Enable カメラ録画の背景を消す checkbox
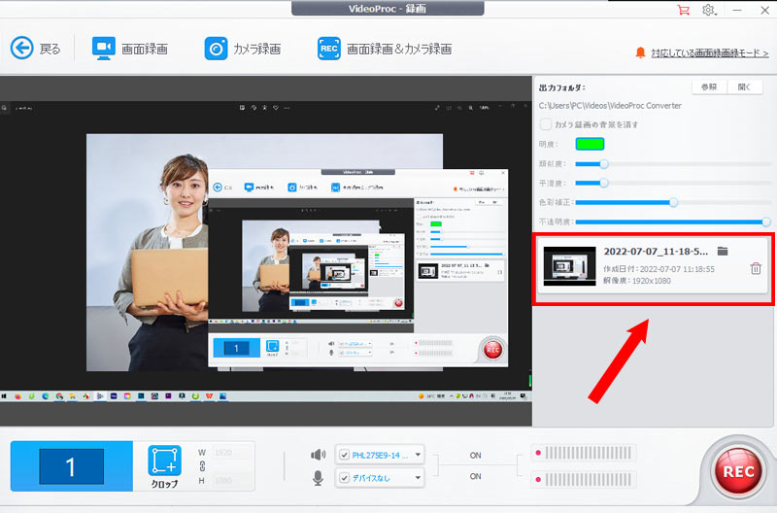The width and height of the screenshot is (777, 513). tap(546, 124)
